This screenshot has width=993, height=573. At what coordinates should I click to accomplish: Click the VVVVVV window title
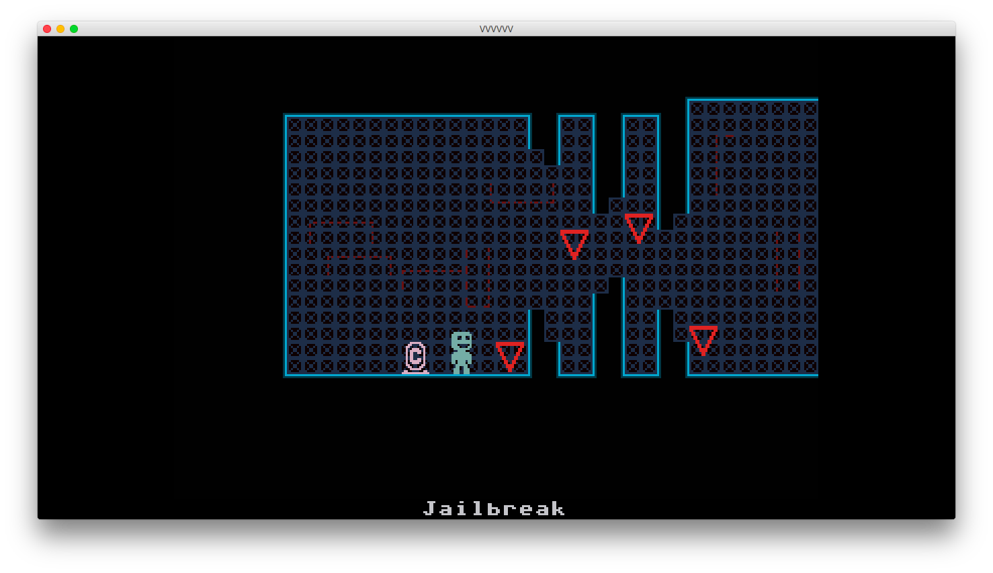pyautogui.click(x=496, y=29)
